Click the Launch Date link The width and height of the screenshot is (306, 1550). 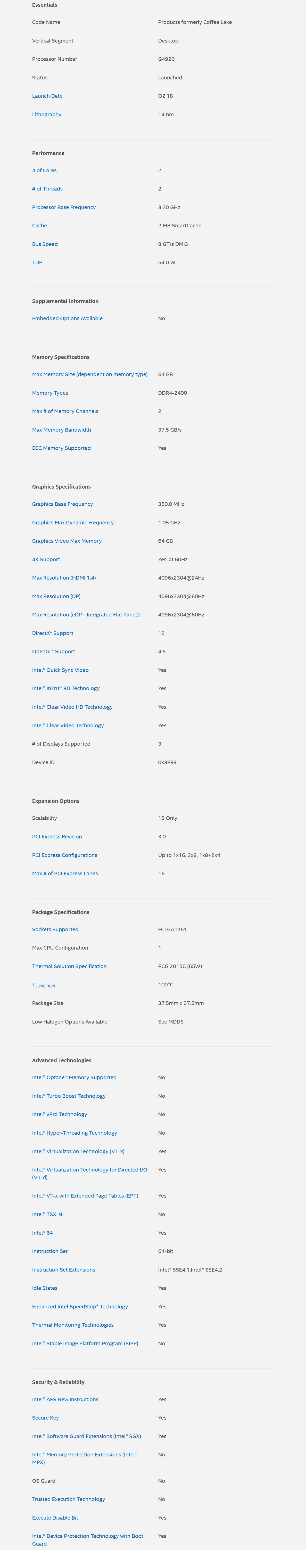[47, 96]
